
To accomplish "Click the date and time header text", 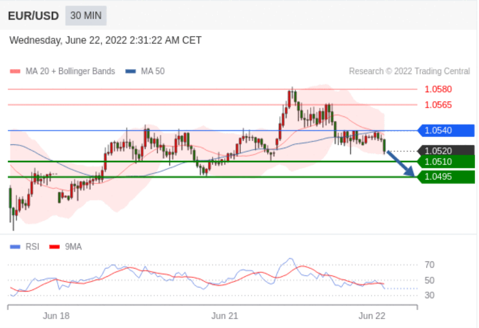I will pyautogui.click(x=106, y=40).
